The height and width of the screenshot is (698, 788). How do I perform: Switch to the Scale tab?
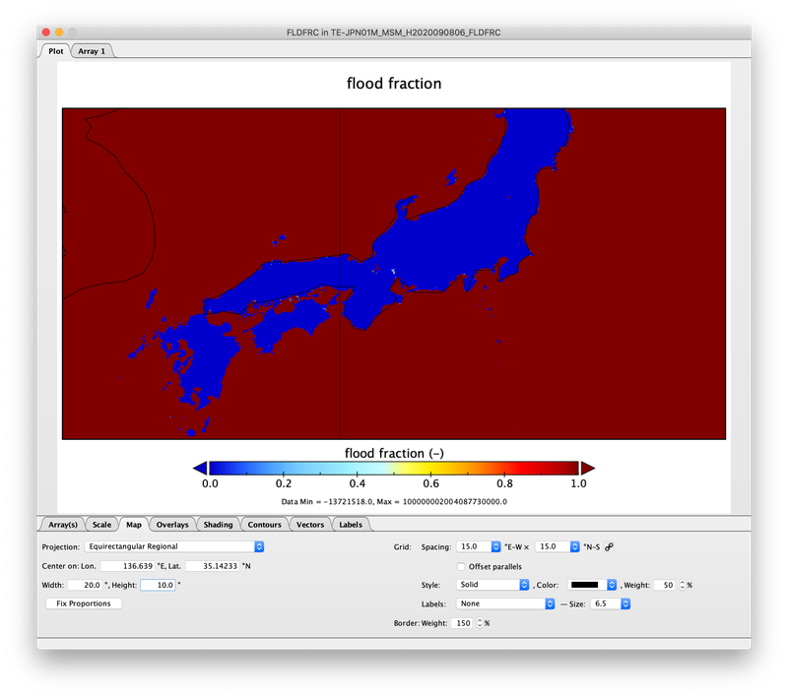(101, 524)
